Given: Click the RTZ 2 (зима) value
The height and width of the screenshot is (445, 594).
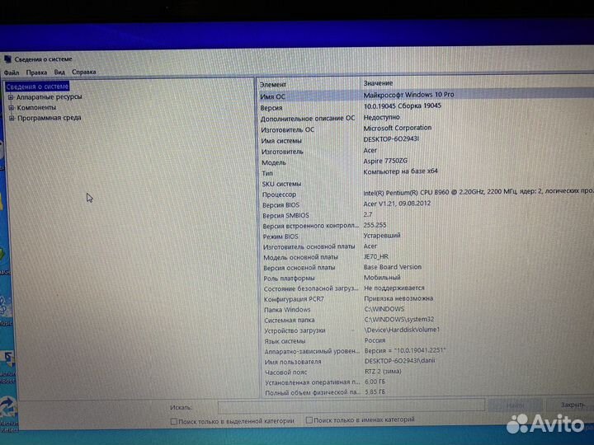Looking at the screenshot, I should (383, 371).
